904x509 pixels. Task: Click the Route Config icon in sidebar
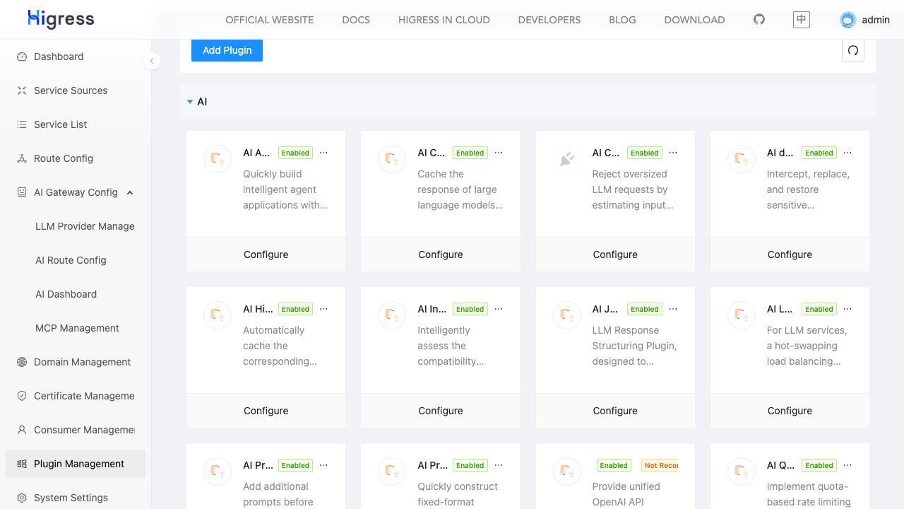(x=22, y=158)
